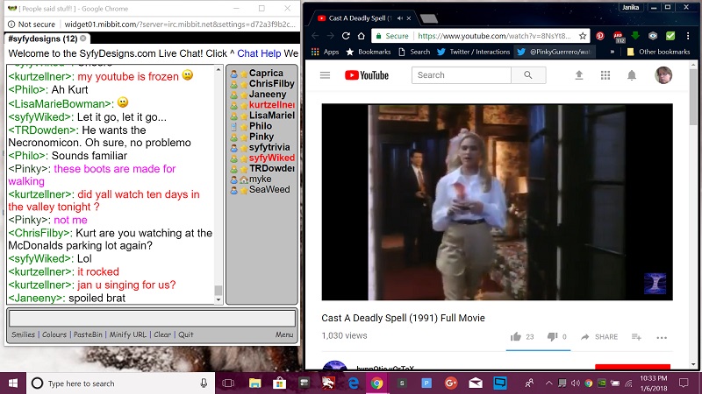Click the chat scrollbar down arrow
The image size is (702, 394).
tap(218, 300)
